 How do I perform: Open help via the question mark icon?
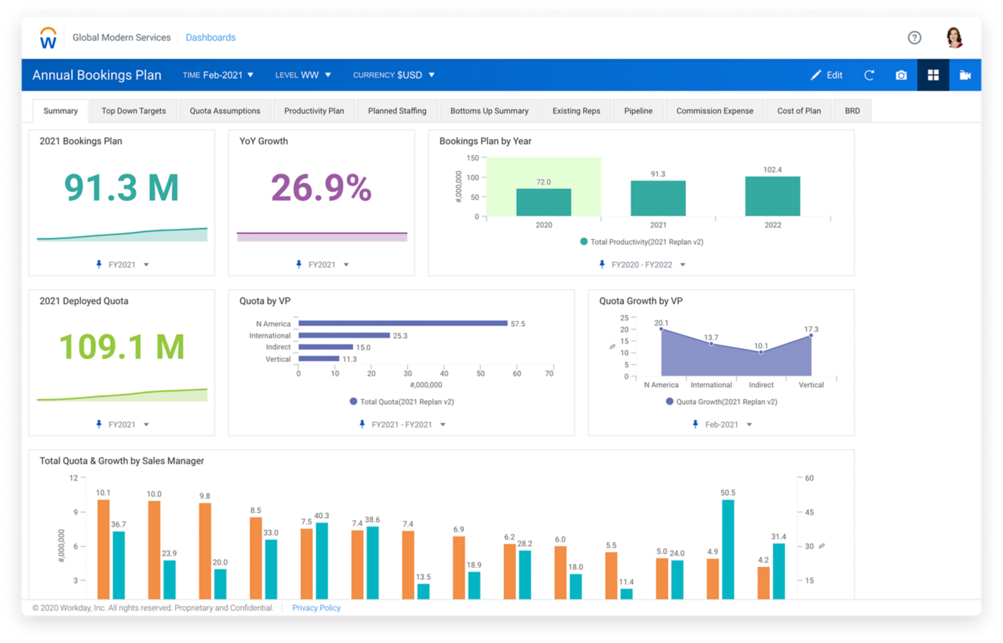914,37
